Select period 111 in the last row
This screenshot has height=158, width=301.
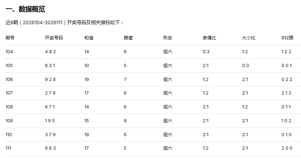point(8,148)
